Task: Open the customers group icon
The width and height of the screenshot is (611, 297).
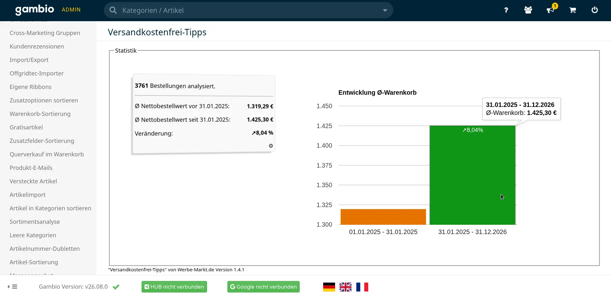Action: pyautogui.click(x=528, y=10)
